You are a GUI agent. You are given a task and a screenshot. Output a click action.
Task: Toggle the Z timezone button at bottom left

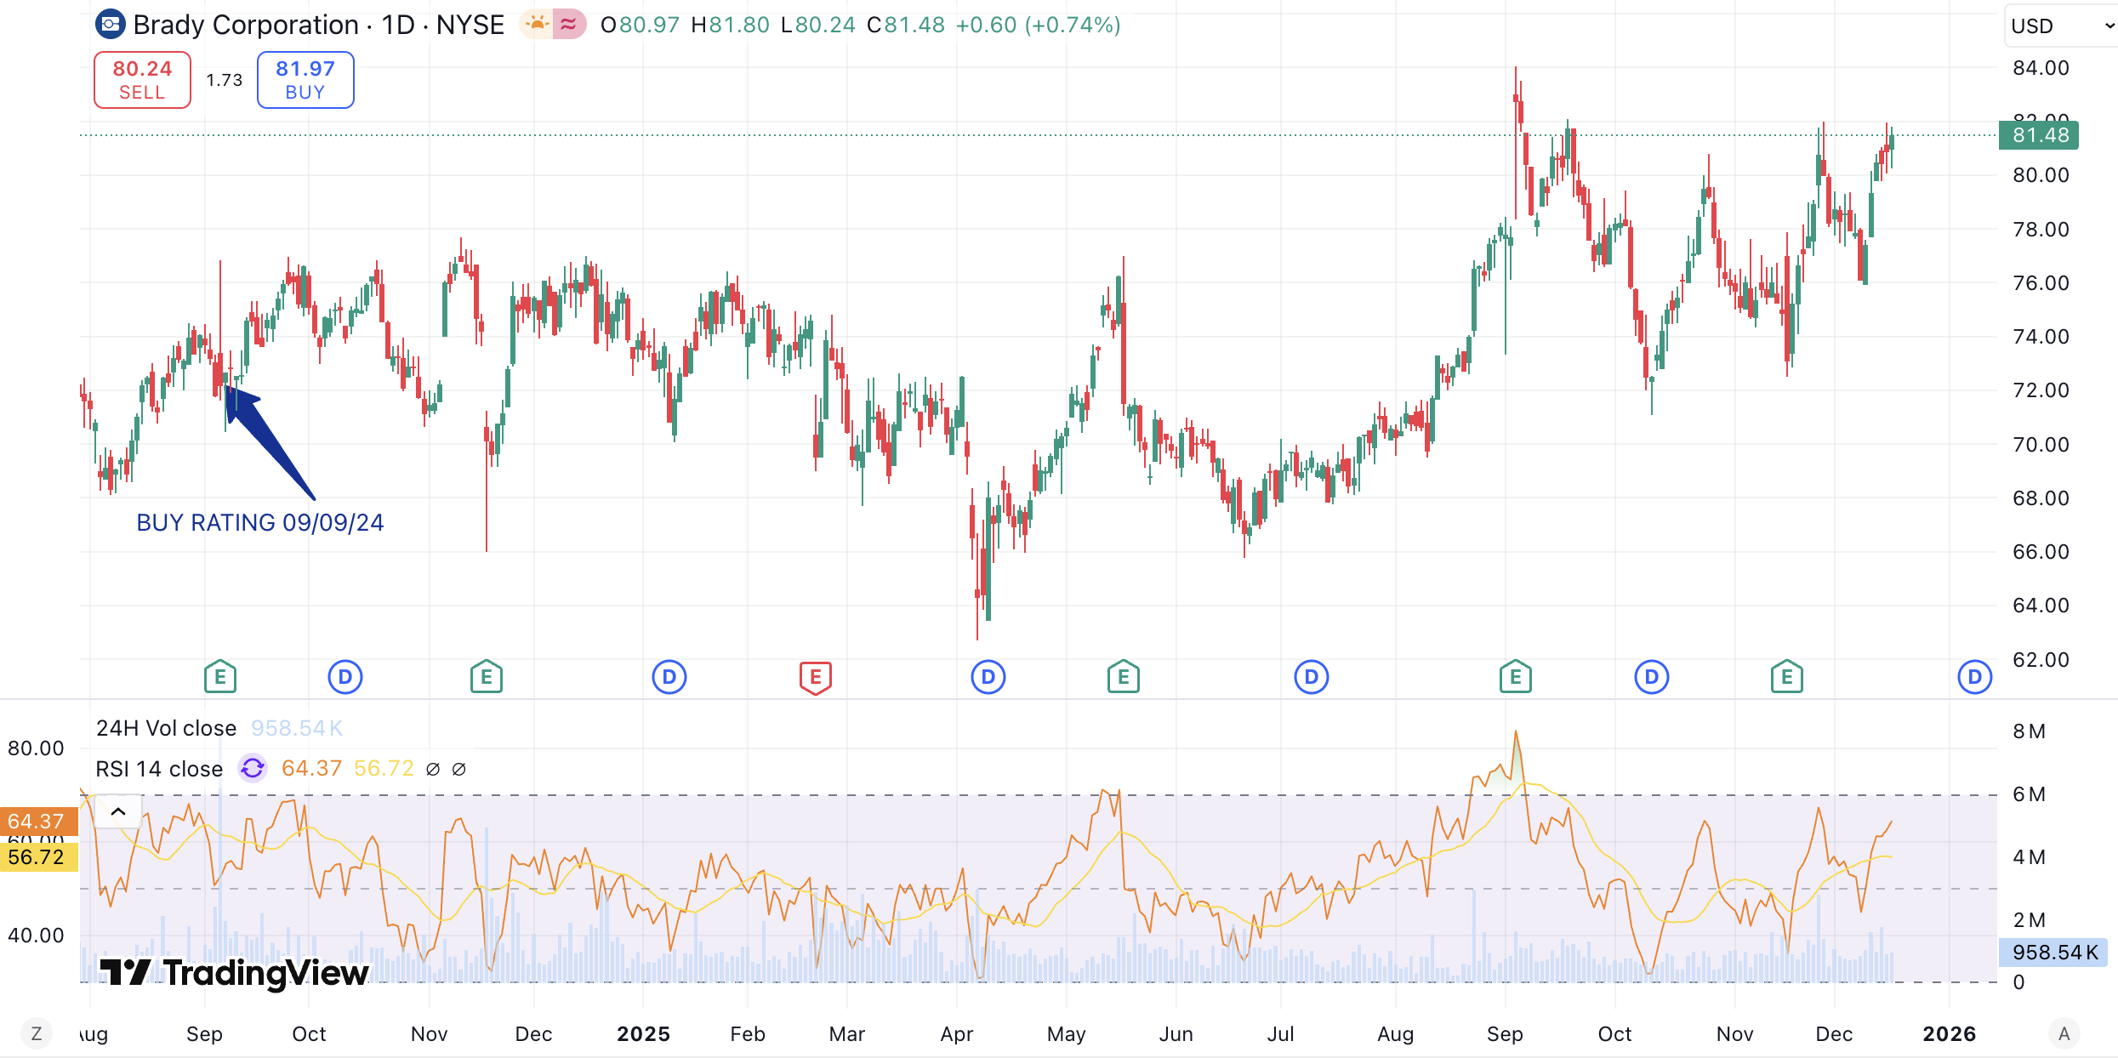(x=36, y=1034)
